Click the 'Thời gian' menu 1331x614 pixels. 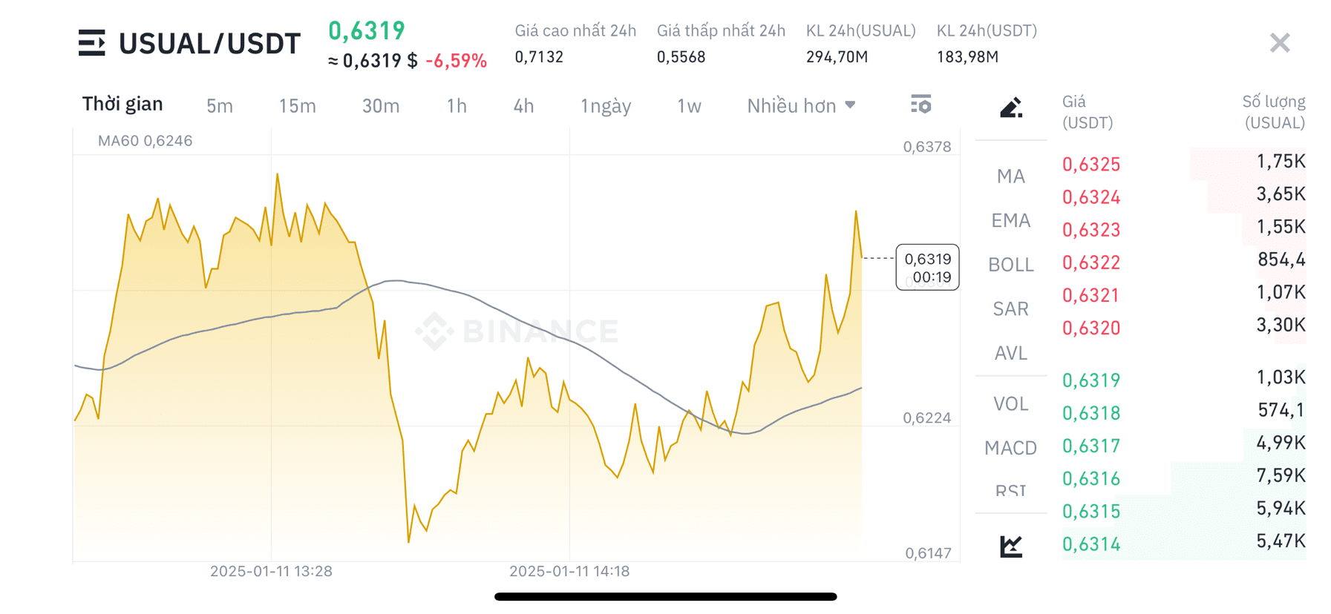(x=123, y=104)
